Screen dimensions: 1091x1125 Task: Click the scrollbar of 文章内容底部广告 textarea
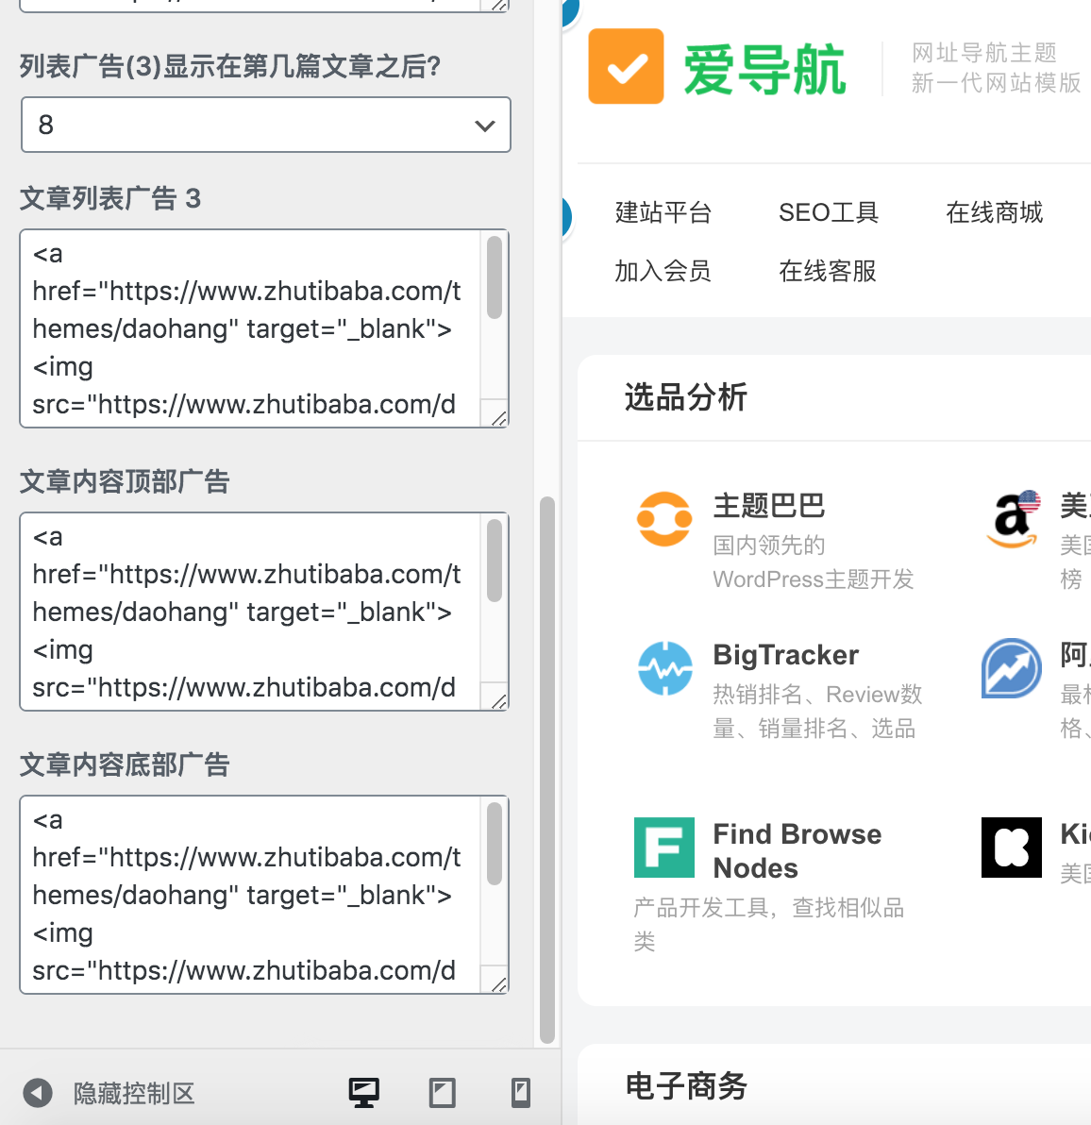point(495,844)
